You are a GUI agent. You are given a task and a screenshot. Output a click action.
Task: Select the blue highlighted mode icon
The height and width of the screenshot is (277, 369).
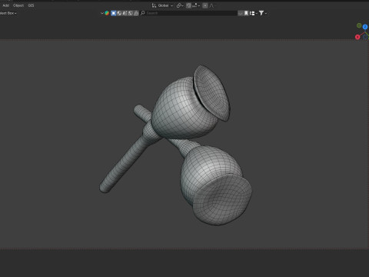tap(114, 13)
